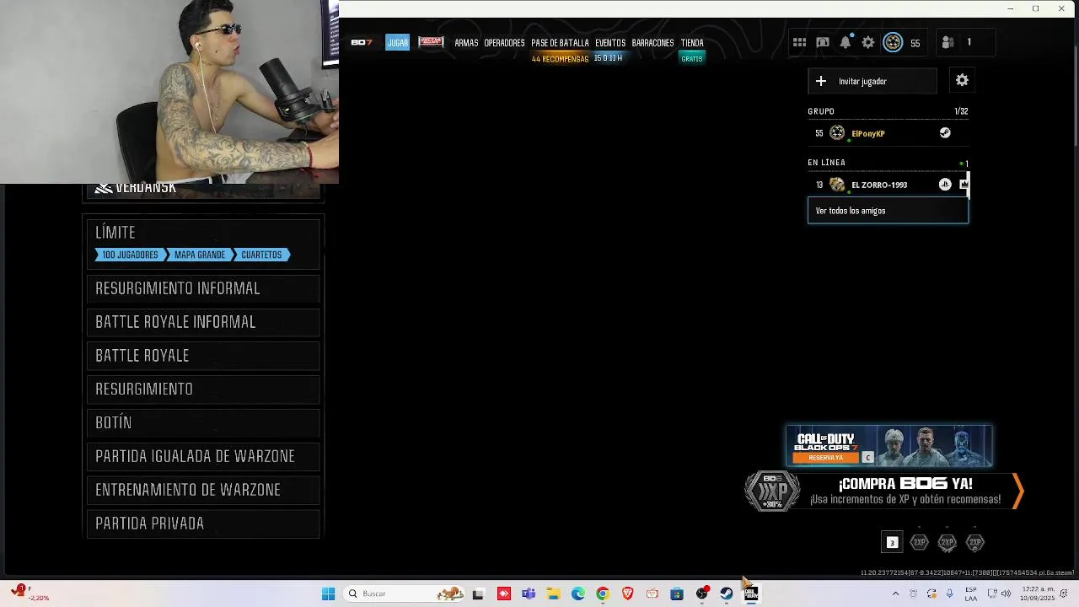Open the EVENTOS tab
Viewport: 1079px width, 607px height.
tap(610, 43)
